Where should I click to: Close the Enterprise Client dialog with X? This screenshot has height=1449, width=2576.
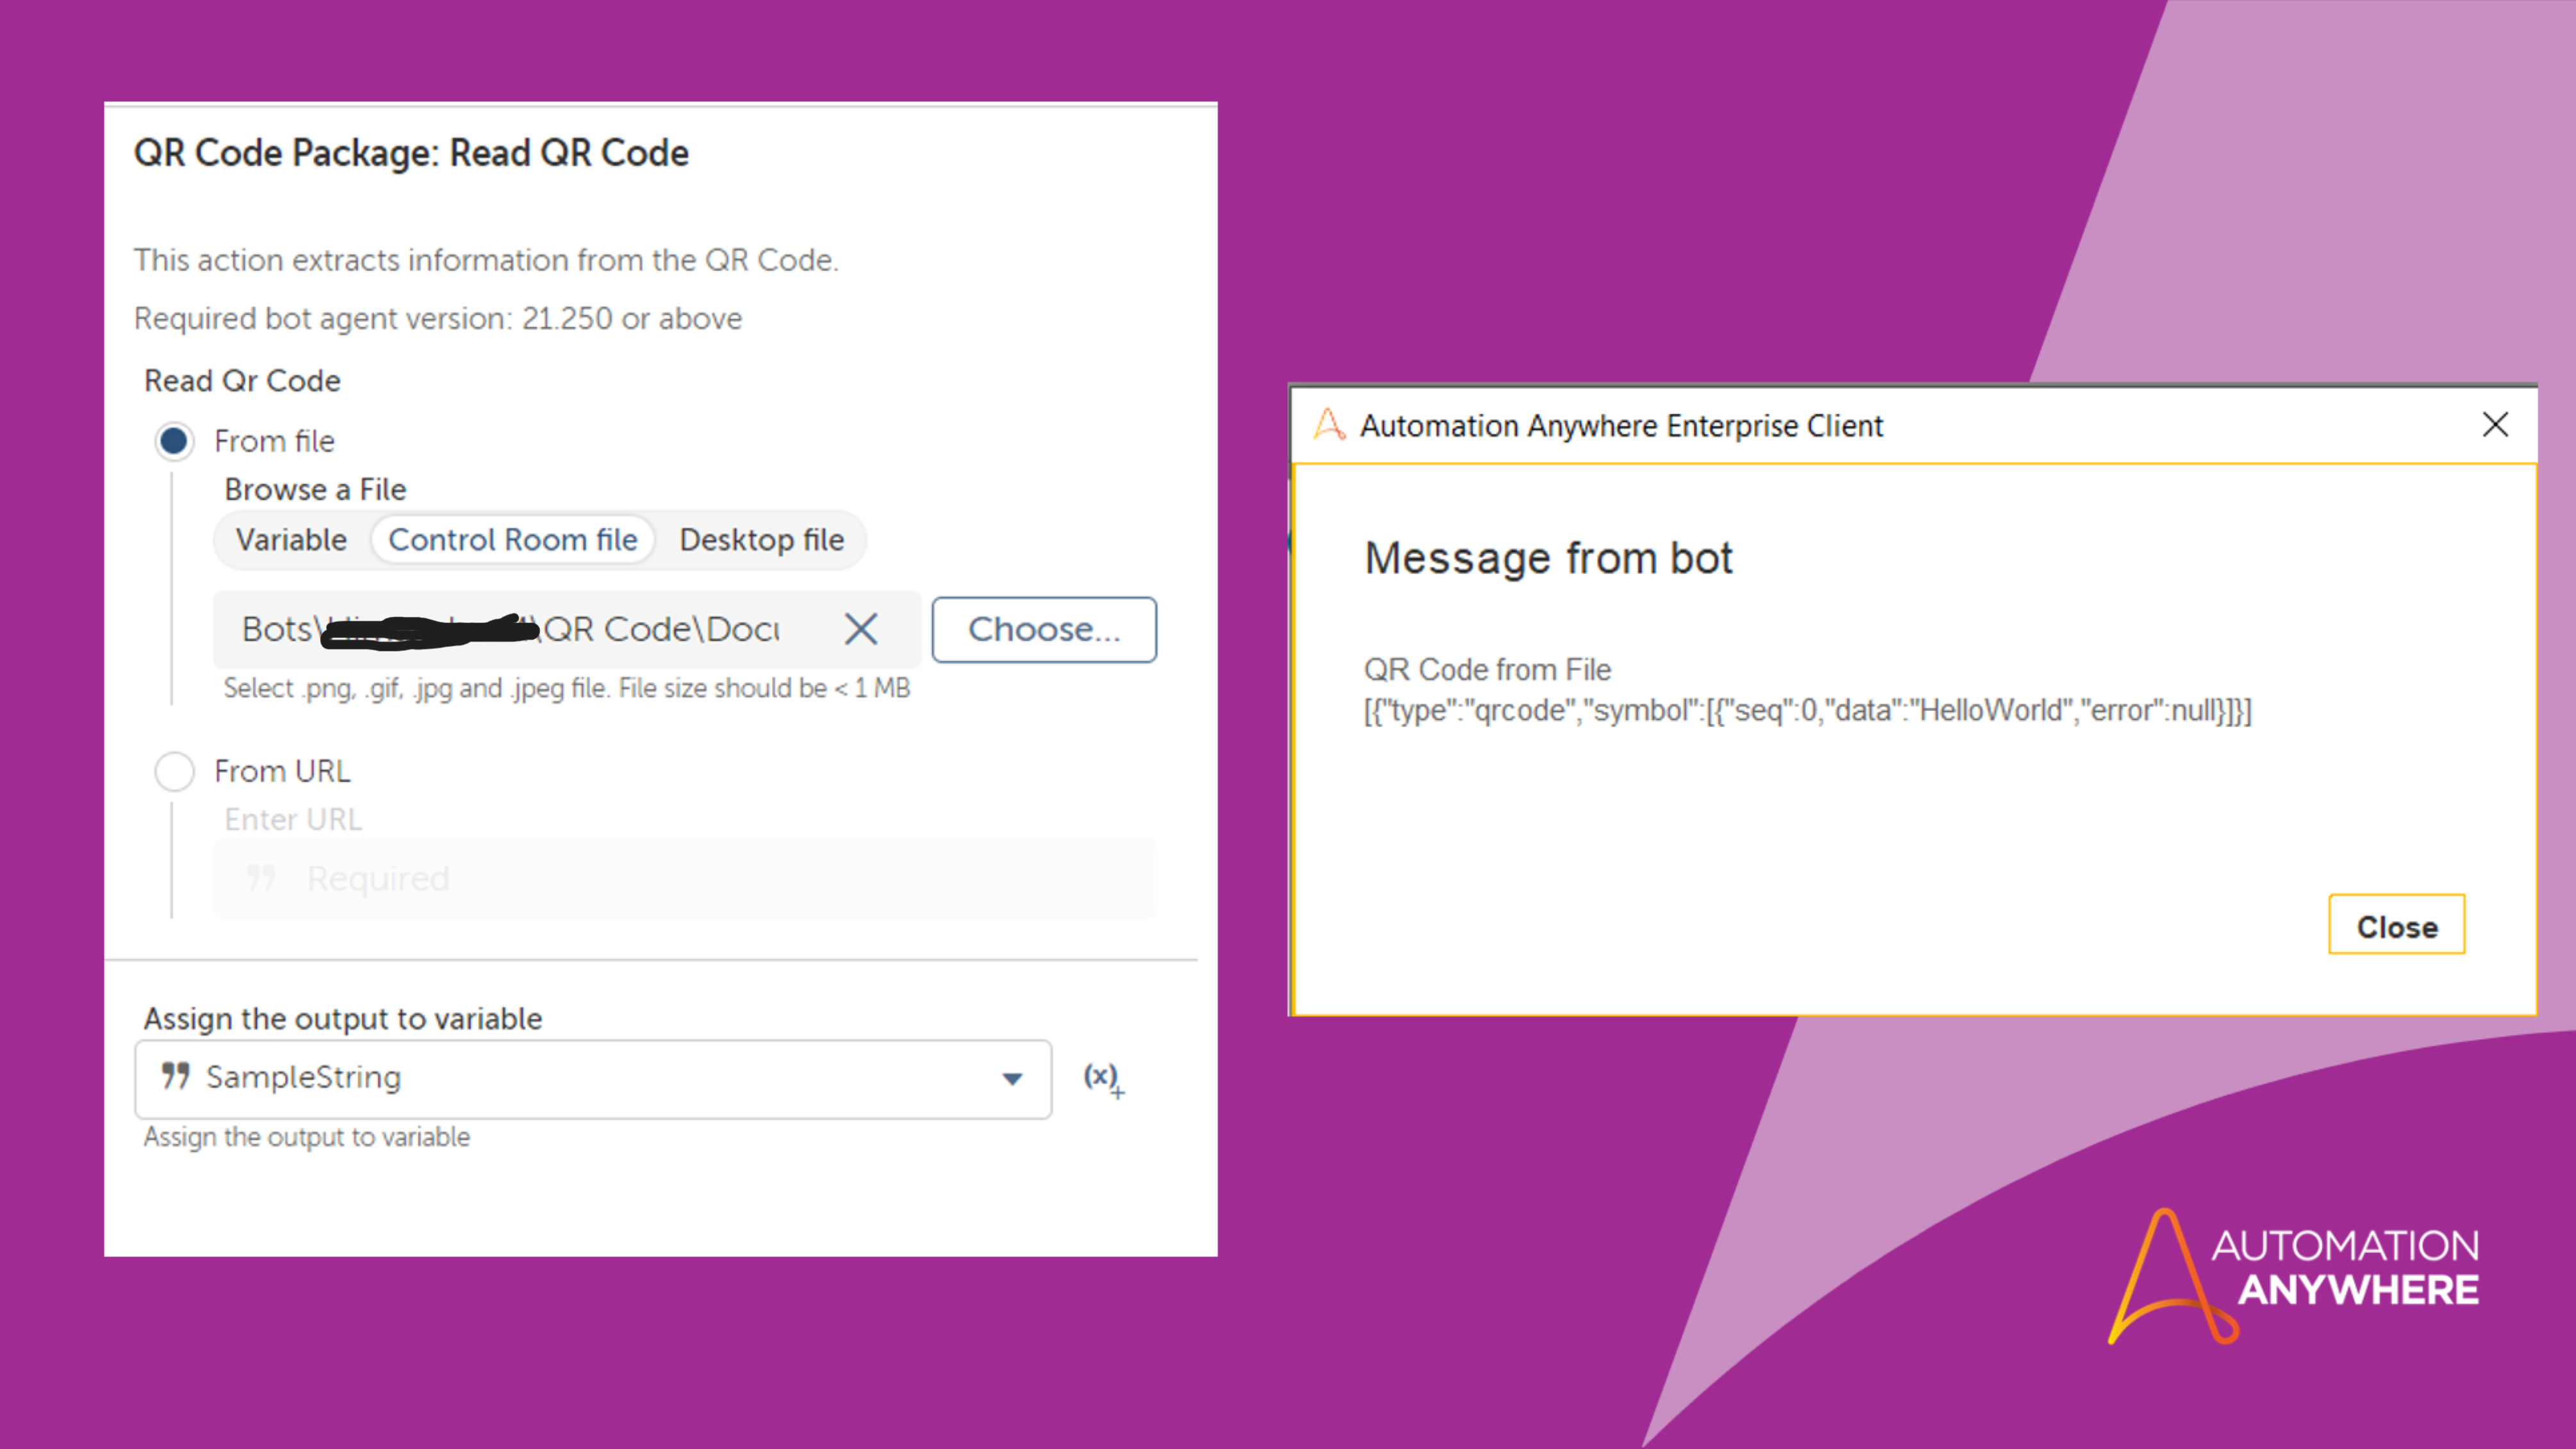coord(2495,425)
